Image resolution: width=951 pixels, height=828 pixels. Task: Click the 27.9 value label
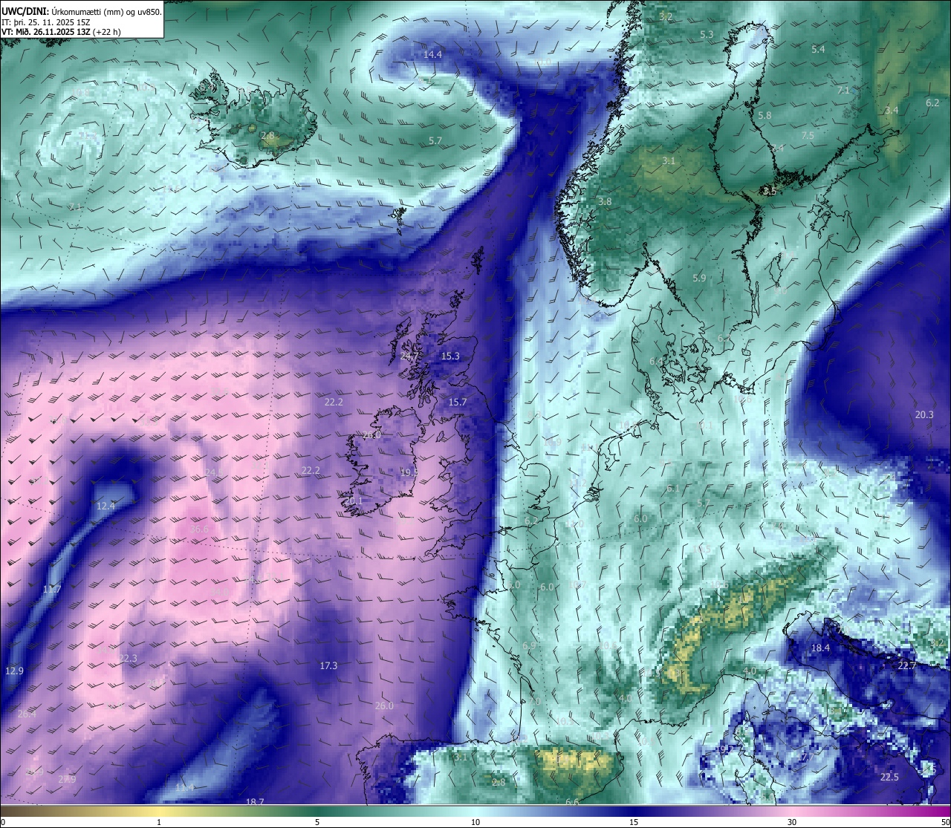(67, 780)
